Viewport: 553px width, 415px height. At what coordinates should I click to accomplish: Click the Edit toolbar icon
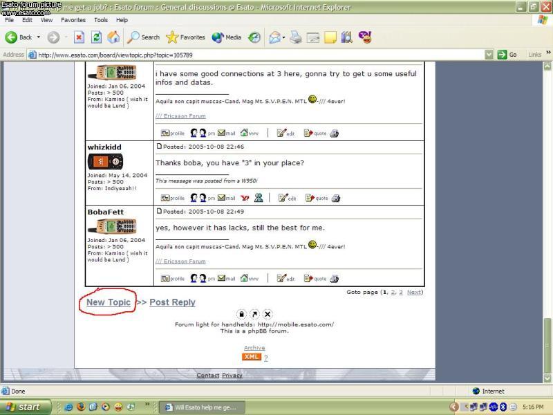[313, 37]
